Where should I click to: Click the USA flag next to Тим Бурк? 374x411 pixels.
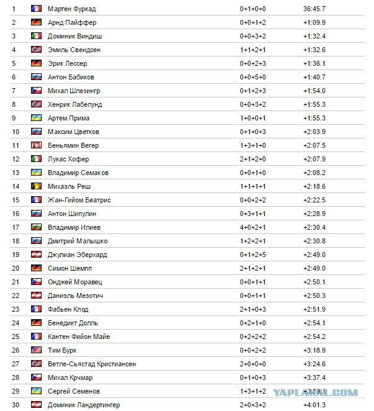[36, 350]
